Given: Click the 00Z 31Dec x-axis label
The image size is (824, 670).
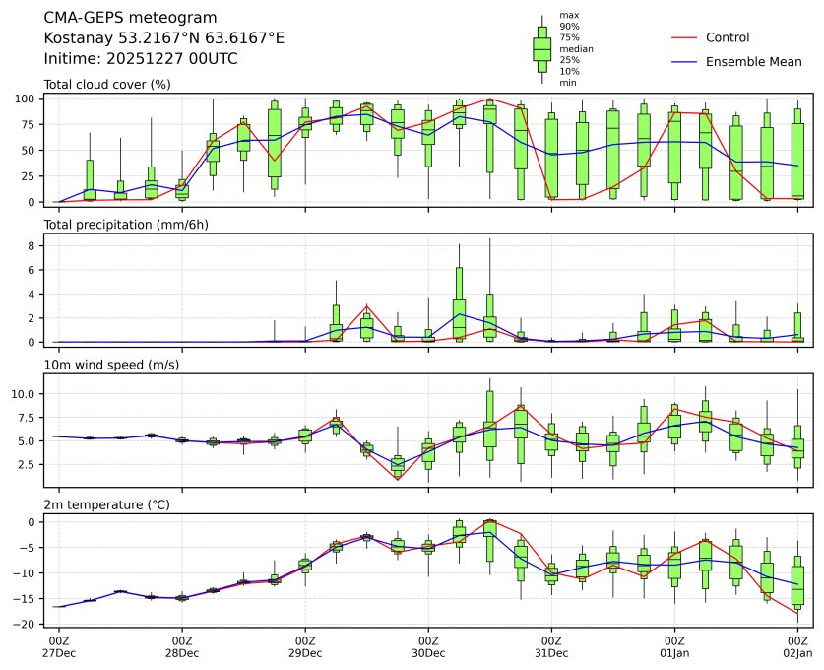Looking at the screenshot, I should coord(551,646).
